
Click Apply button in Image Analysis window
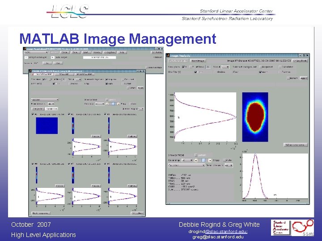point(304,78)
